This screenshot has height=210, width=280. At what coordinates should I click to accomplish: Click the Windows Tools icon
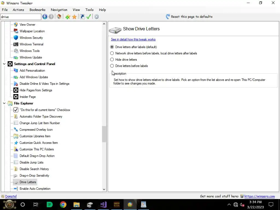tap(16, 51)
